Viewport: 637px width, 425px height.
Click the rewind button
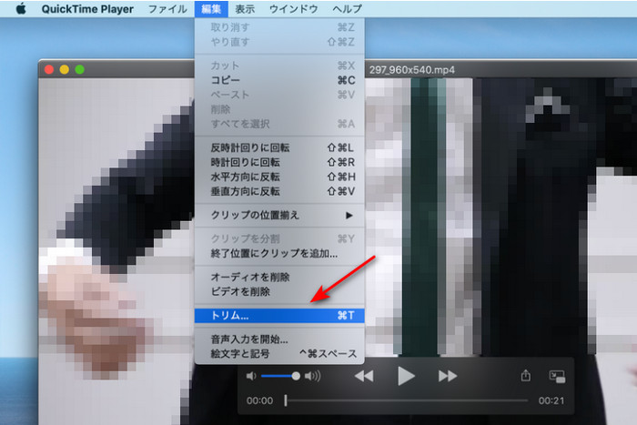[x=364, y=376]
